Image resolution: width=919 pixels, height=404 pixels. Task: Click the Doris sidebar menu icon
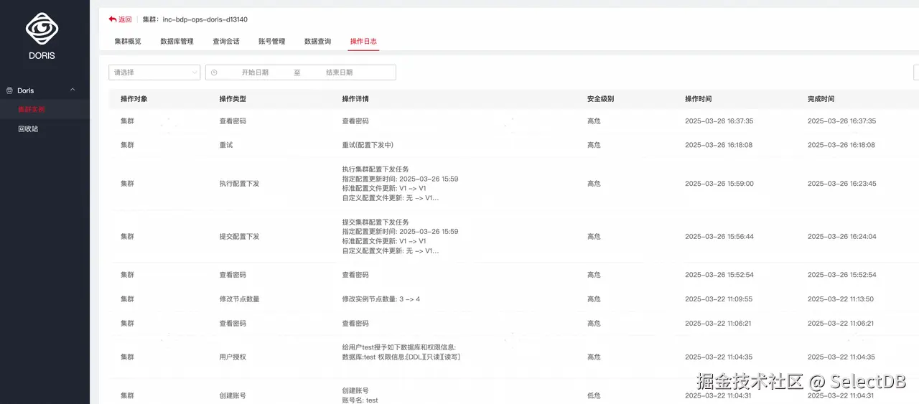coord(9,90)
